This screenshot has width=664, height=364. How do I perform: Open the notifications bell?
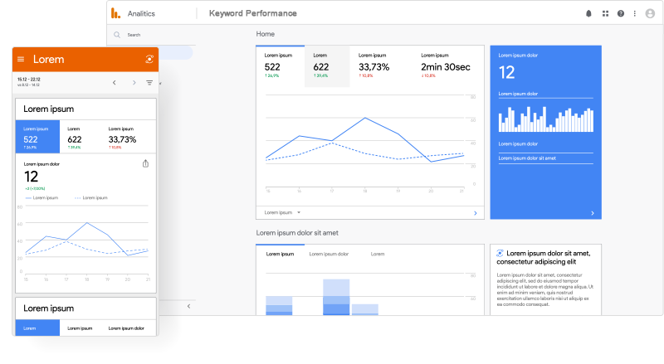(x=589, y=14)
